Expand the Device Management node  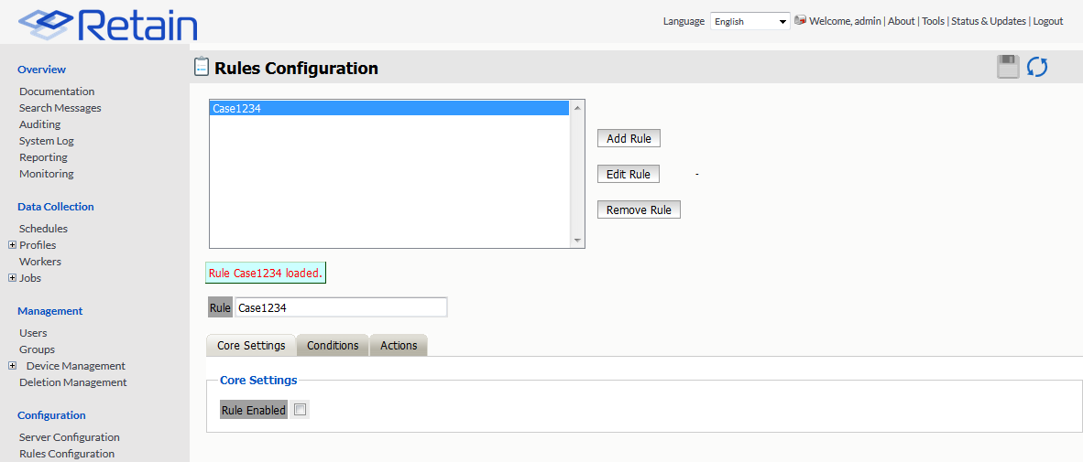point(12,366)
